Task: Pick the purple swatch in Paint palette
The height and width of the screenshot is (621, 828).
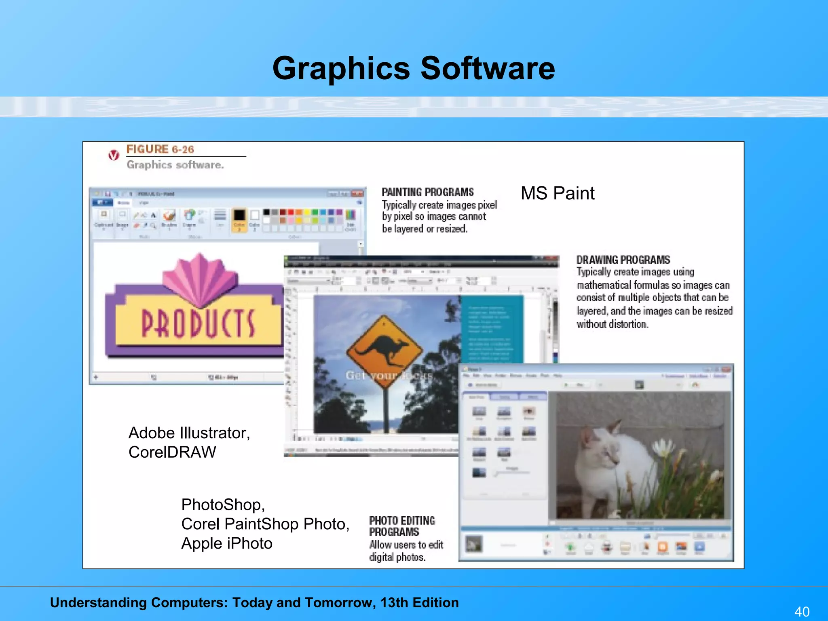Action: (339, 212)
